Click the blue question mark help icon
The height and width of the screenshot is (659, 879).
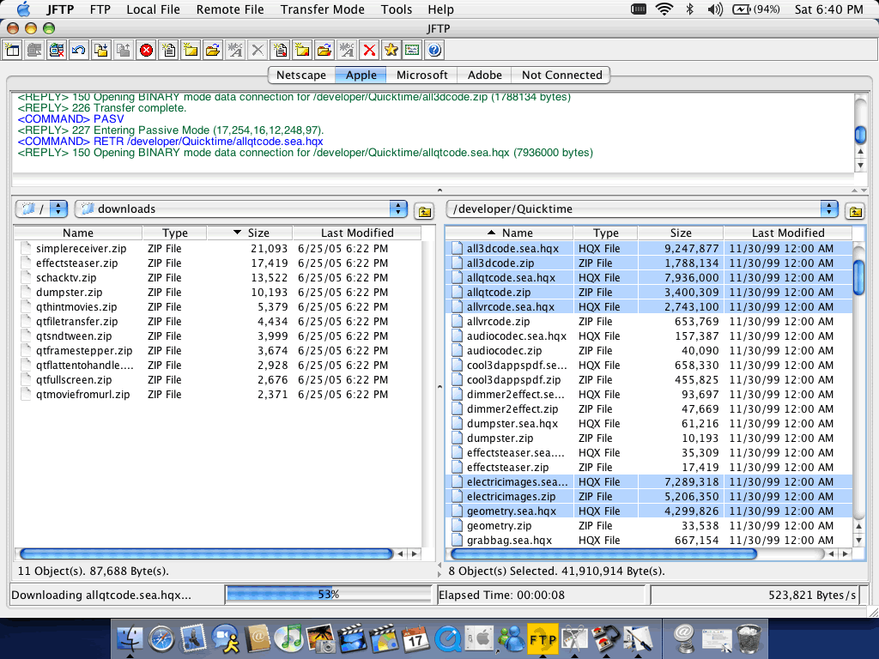point(434,51)
